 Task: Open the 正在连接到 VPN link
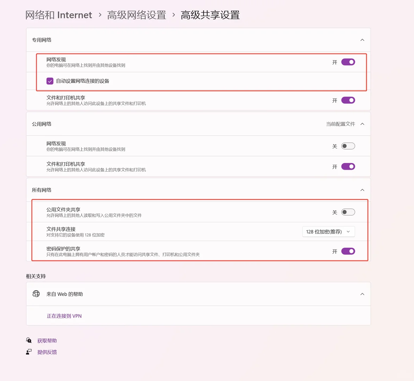(x=64, y=316)
